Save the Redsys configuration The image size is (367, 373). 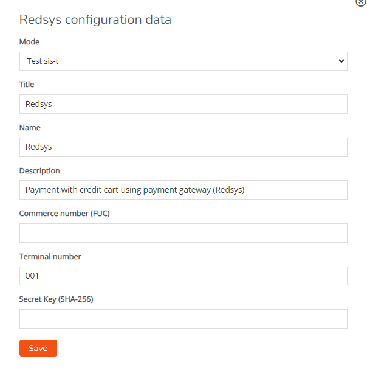38,348
